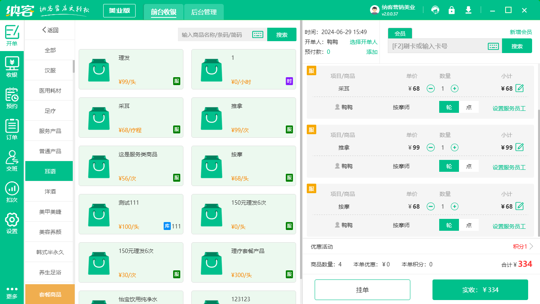This screenshot has width=540, height=304.
Task: Click the lock screen icon in header
Action: pos(451,10)
